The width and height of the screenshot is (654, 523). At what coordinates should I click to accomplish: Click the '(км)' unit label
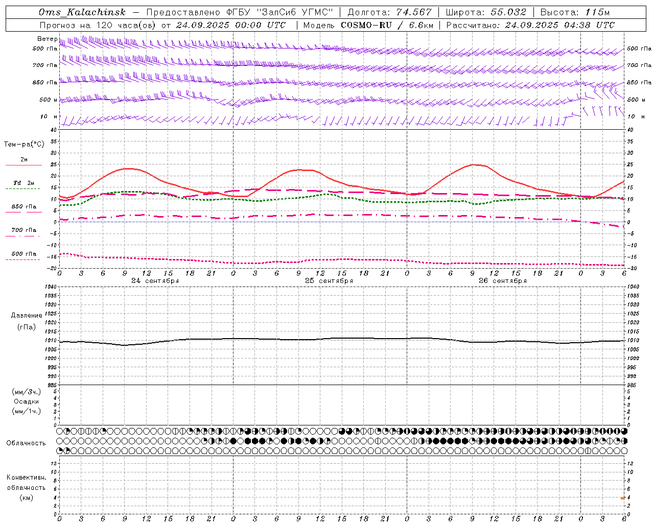coord(26,497)
